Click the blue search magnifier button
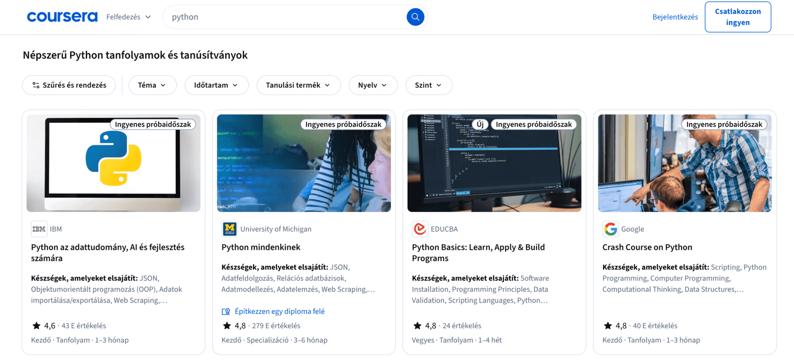The height and width of the screenshot is (362, 794). 415,17
